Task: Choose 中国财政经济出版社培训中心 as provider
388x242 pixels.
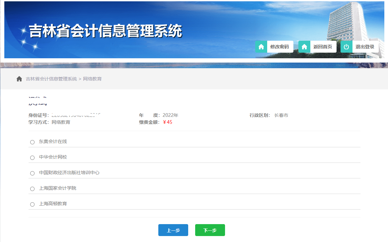Action: (32, 173)
